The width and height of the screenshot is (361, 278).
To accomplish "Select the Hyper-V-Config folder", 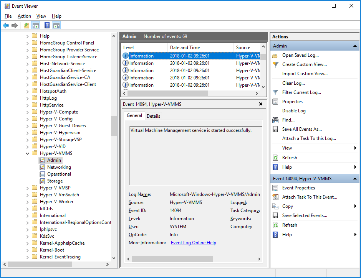I will [56, 119].
